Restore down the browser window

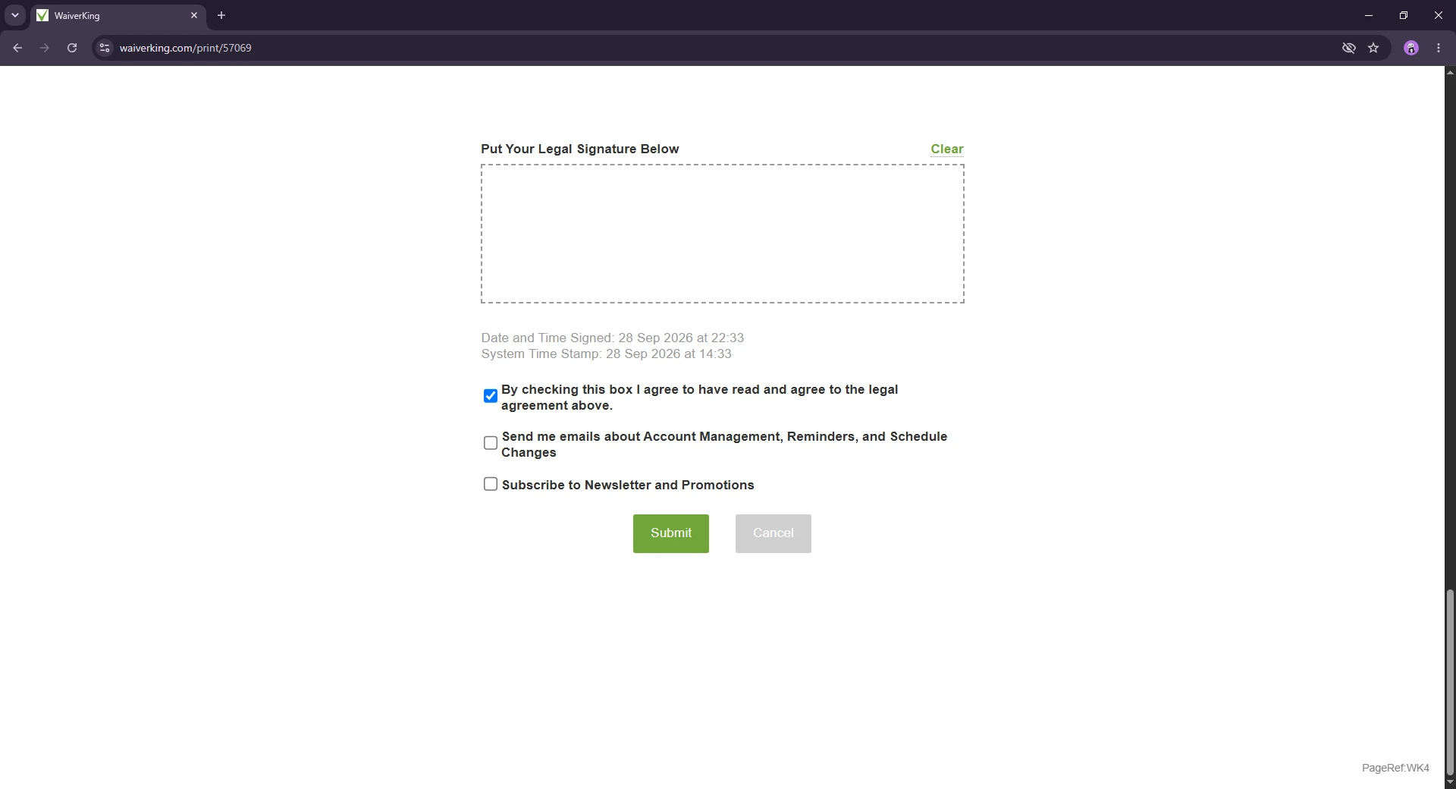1404,15
